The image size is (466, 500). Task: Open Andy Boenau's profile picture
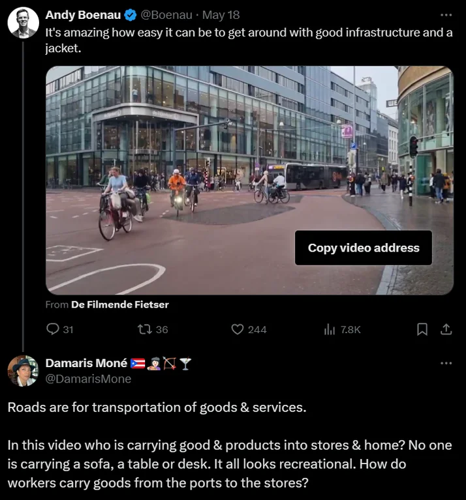(23, 23)
